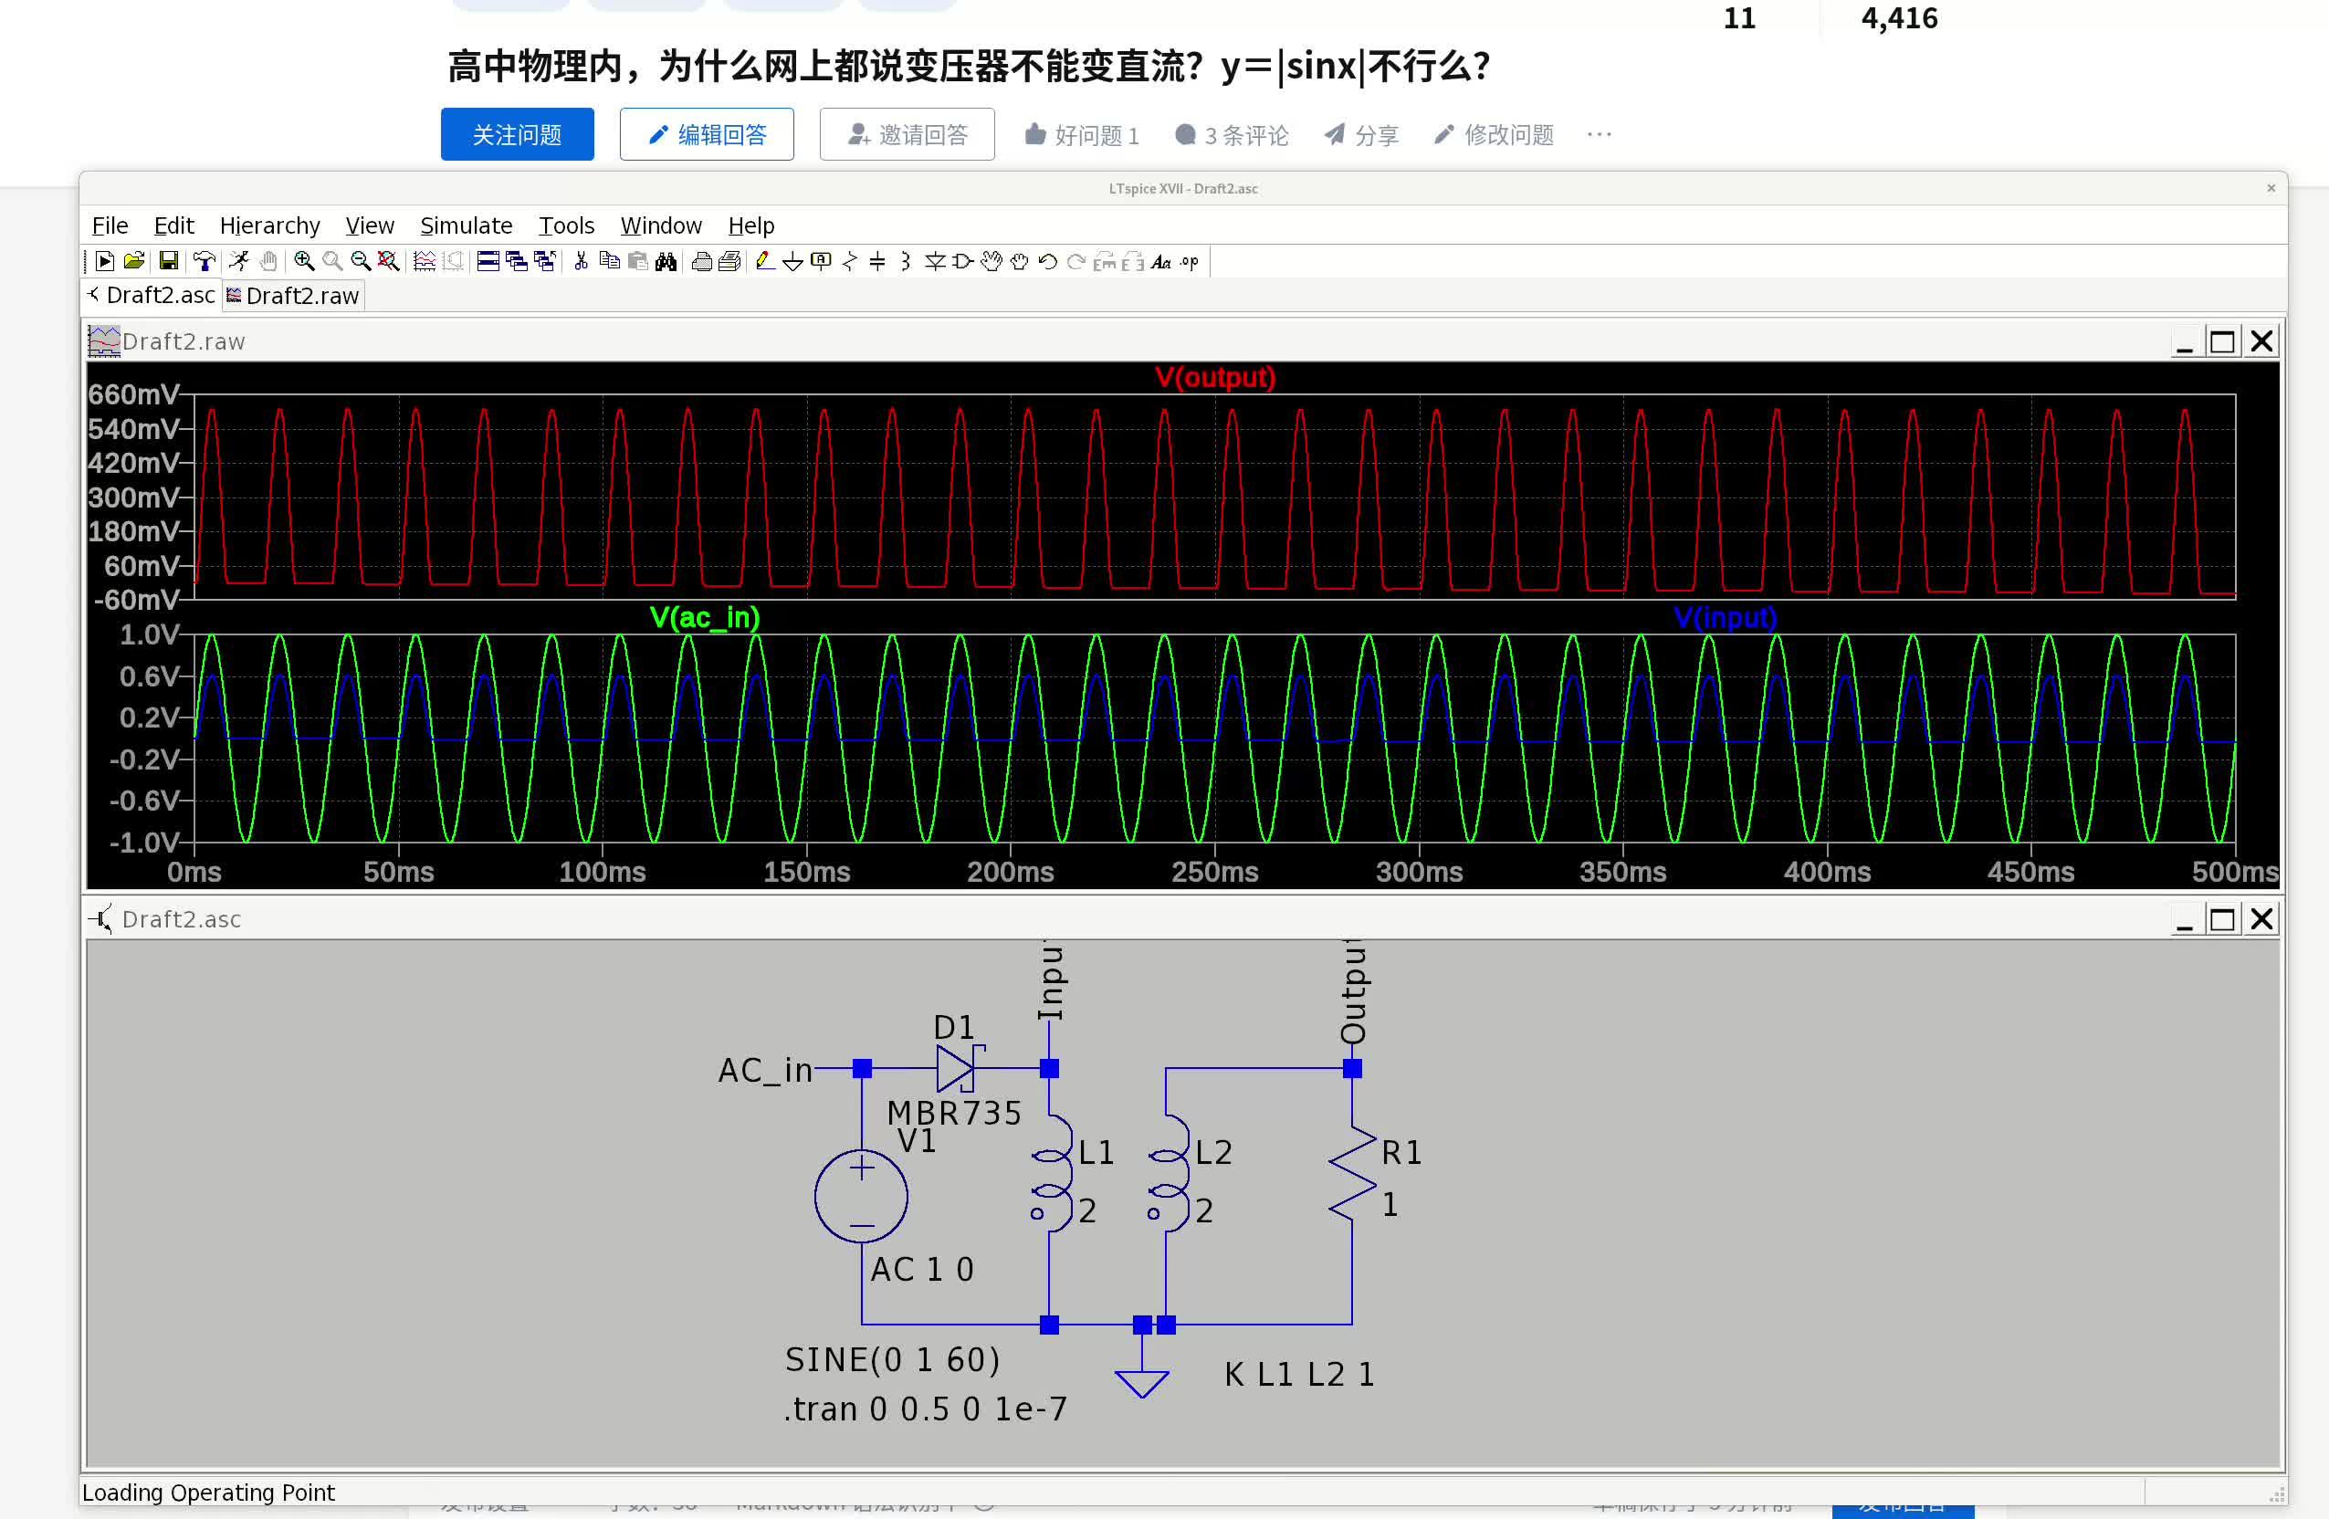Select the resistor component tool

849,261
